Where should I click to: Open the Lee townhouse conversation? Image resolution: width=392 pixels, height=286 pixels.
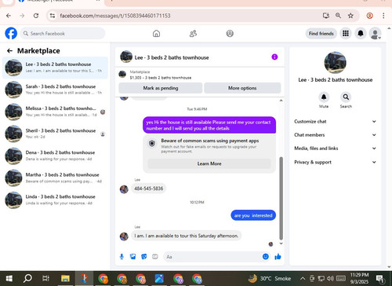[x=55, y=68]
